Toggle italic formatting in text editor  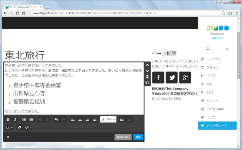[x=15, y=120]
